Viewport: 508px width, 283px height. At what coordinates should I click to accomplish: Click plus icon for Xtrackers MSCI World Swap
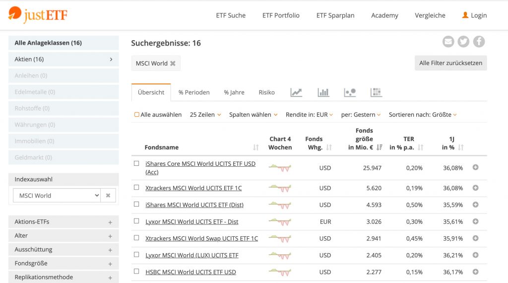(475, 238)
